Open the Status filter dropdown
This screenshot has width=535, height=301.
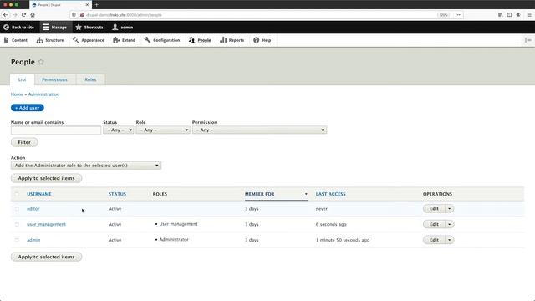[x=119, y=130]
